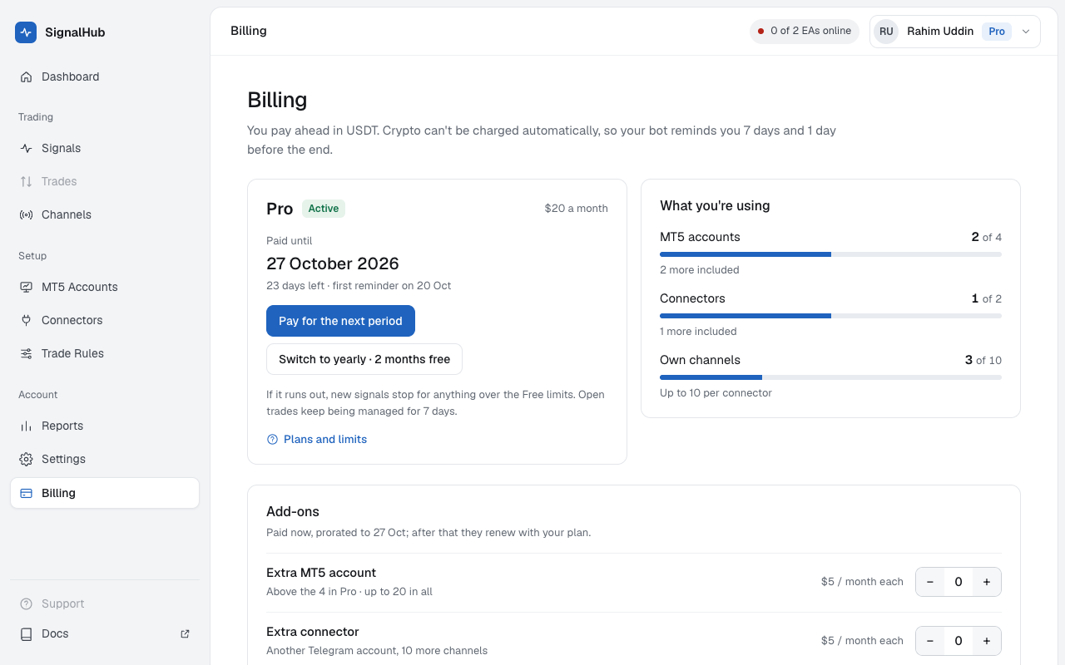This screenshot has height=665, width=1065.
Task: Decrease Extra connector quantity
Action: point(930,641)
